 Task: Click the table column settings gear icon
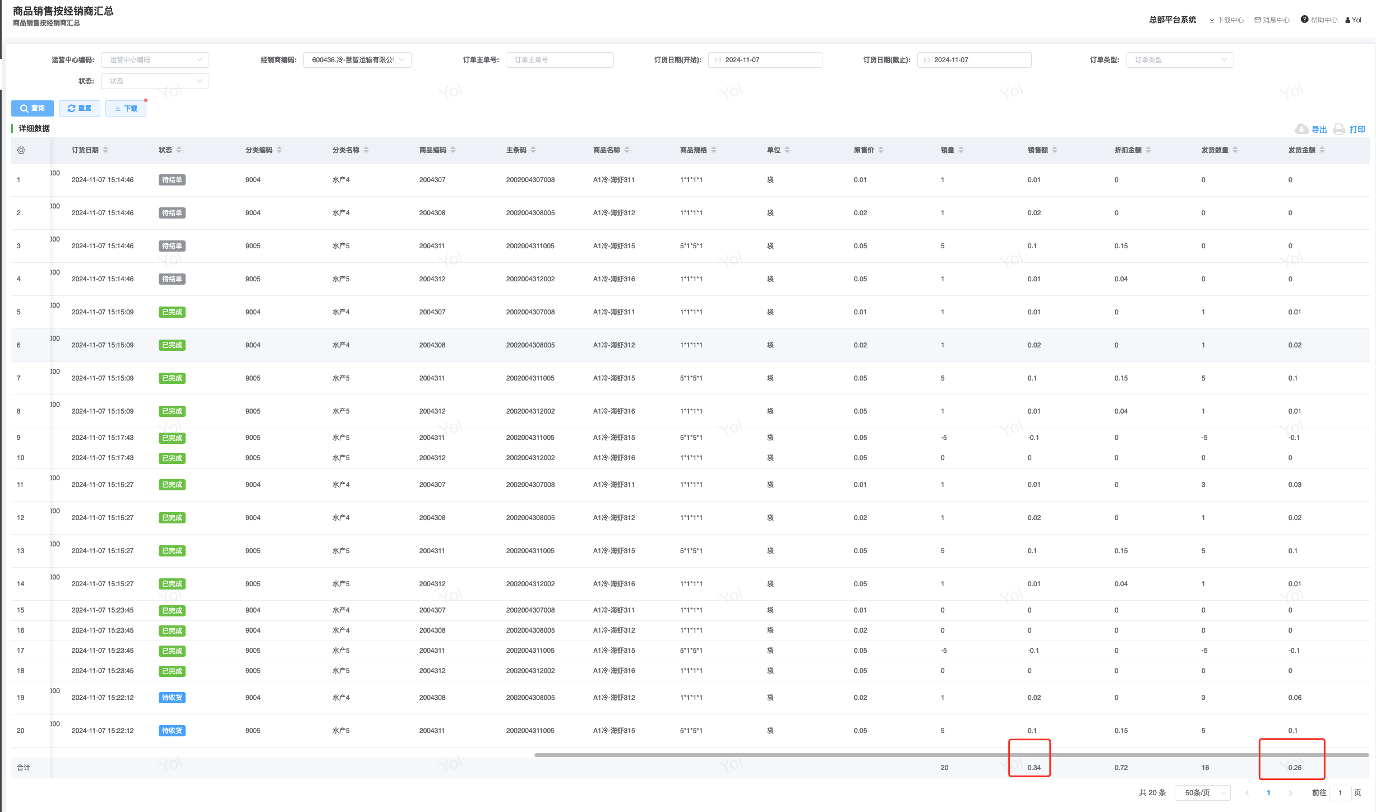click(21, 150)
